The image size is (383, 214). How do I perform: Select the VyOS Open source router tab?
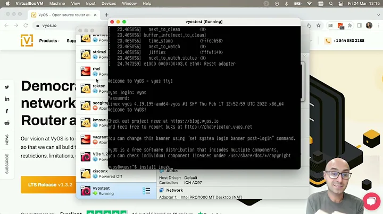[64, 15]
